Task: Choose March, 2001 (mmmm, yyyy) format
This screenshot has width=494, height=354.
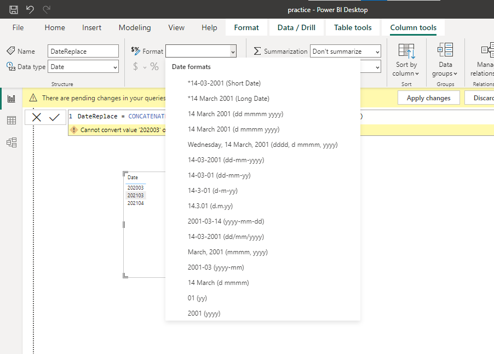Action: point(263,252)
